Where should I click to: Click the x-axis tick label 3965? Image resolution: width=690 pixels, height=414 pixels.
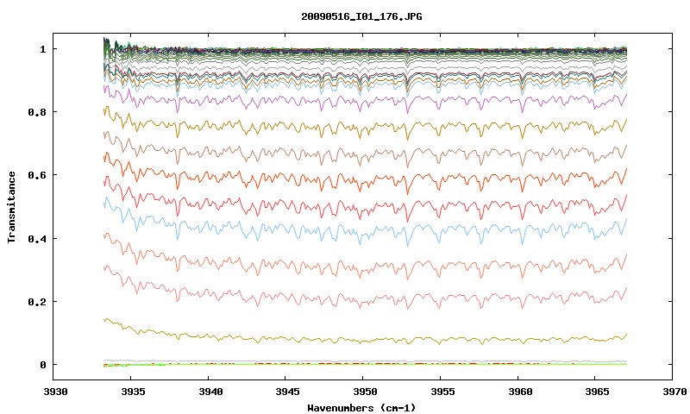[x=598, y=391]
